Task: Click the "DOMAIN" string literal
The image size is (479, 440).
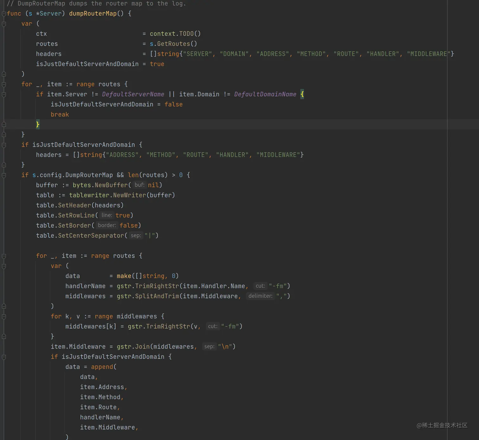Action: (234, 54)
